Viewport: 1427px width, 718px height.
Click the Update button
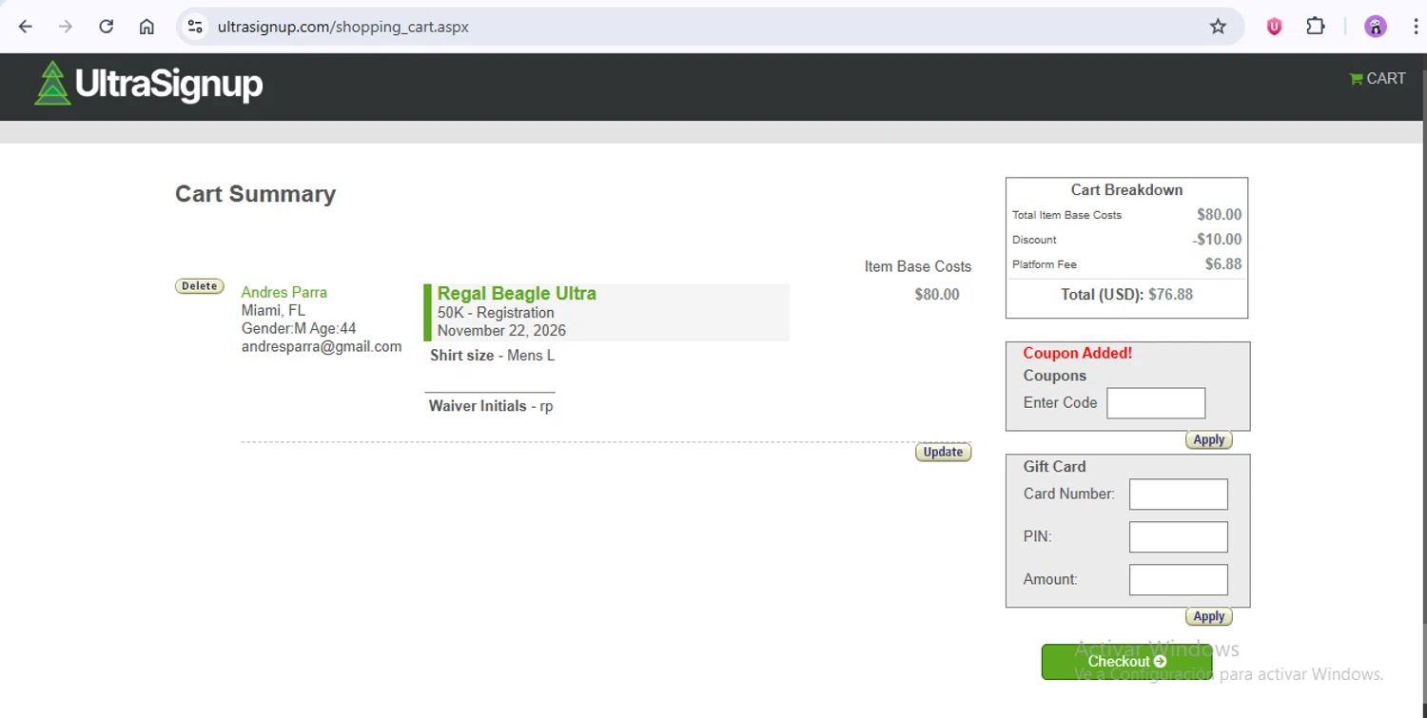click(943, 452)
